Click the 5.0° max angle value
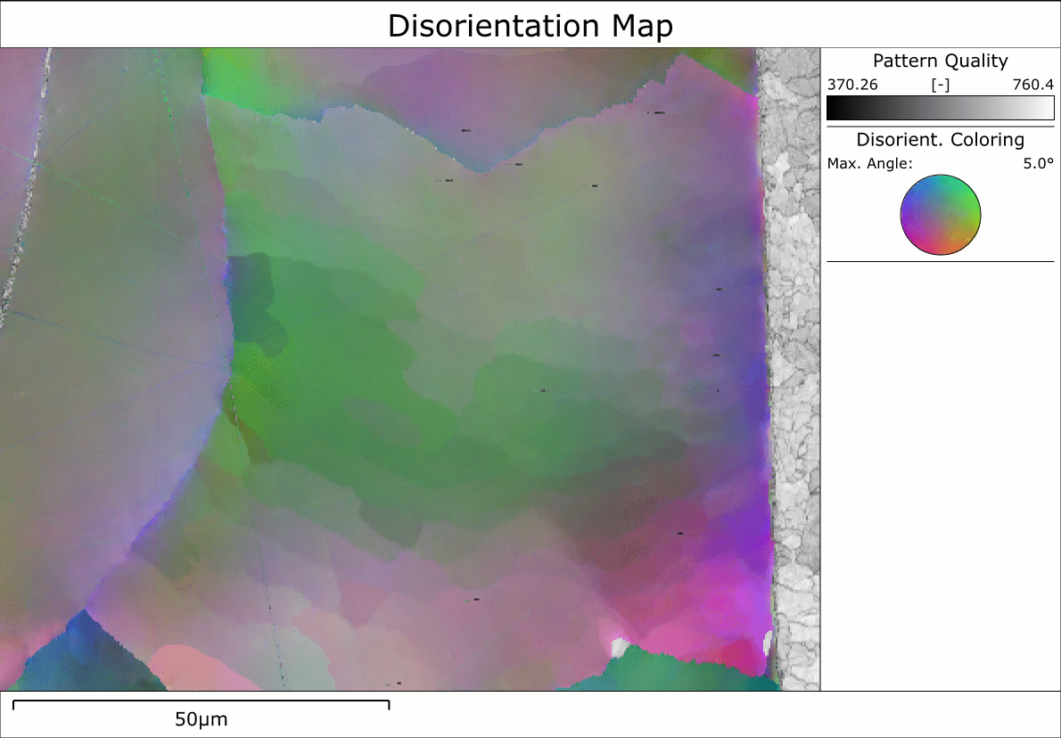 coord(1037,163)
